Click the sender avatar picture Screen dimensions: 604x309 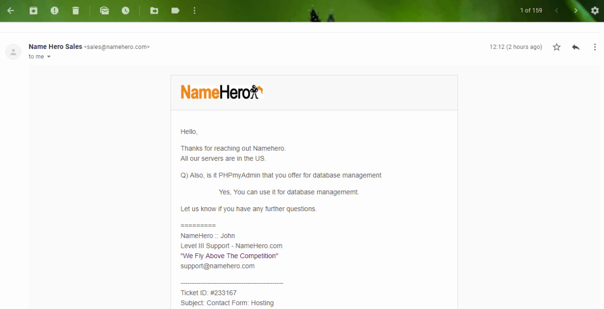pos(13,52)
